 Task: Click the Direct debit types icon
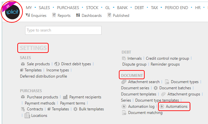point(57,64)
